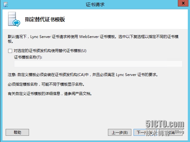
Task: Click the text 有关自定义证书模板的详细信息
Action: (x=34, y=94)
